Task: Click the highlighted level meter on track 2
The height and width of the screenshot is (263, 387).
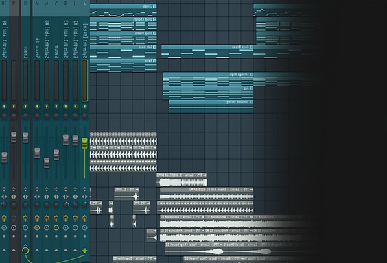Action: tap(84, 81)
